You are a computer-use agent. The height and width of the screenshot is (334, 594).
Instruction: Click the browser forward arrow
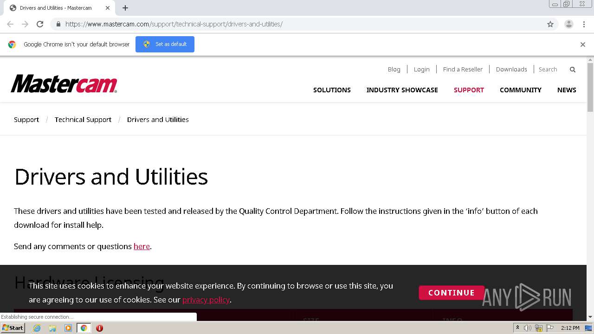coord(25,24)
